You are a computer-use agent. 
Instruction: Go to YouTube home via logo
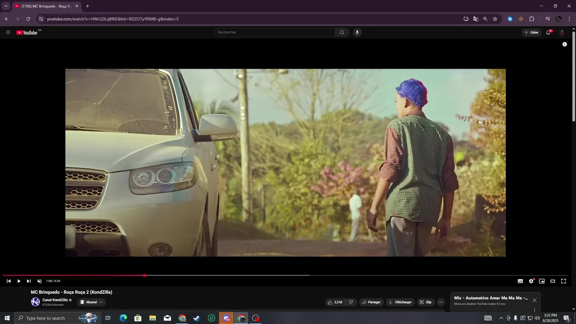coord(27,32)
